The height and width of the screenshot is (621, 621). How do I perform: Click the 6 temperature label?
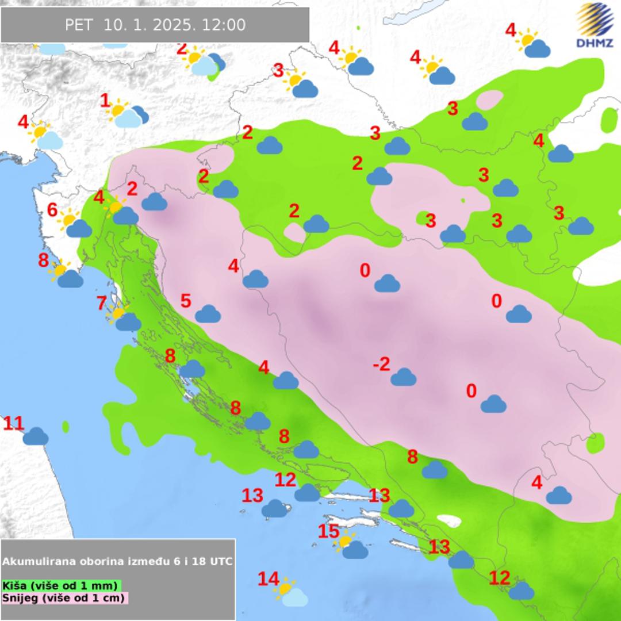[52, 210]
